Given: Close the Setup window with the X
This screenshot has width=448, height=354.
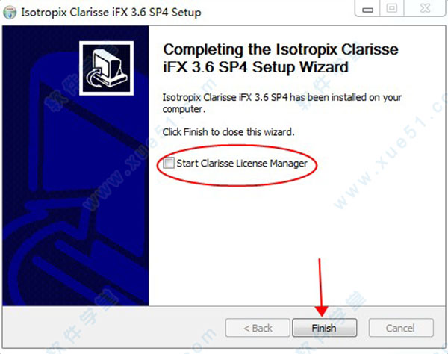Looking at the screenshot, I should [425, 8].
